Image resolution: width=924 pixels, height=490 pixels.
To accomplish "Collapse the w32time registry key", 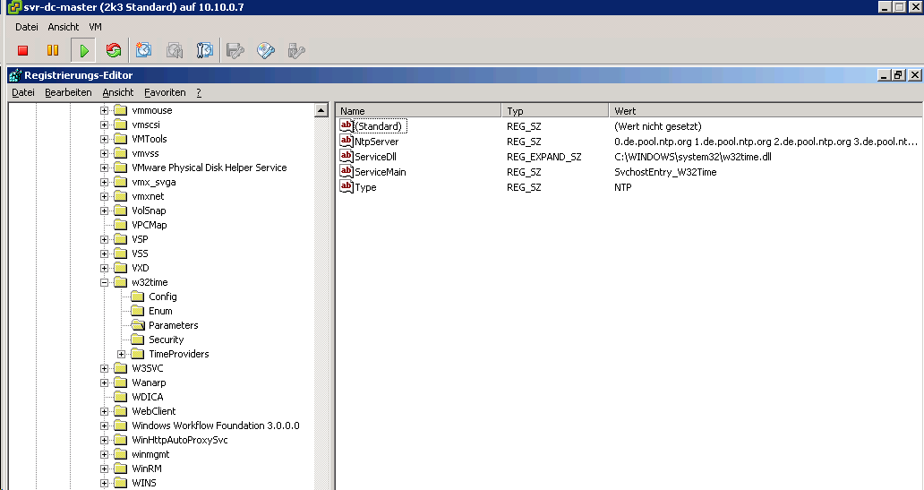I will [104, 282].
